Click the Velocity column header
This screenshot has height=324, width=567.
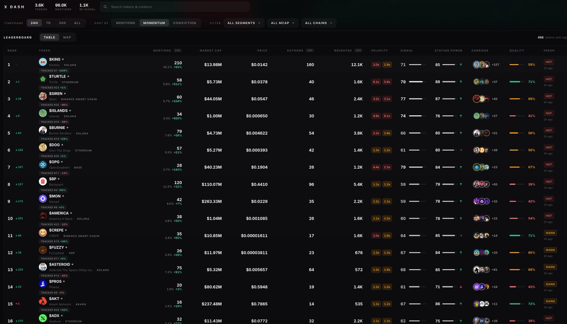coord(379,50)
